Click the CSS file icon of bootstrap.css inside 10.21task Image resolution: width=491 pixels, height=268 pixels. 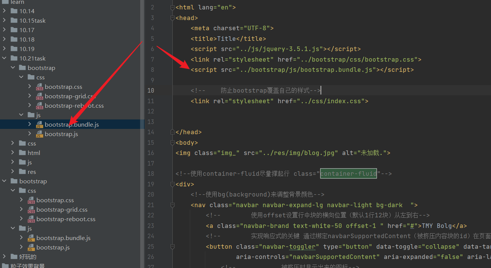tap(39, 87)
